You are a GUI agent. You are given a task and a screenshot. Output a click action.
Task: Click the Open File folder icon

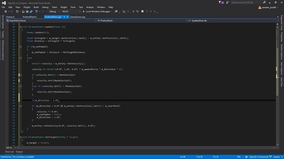[x=23, y=11]
